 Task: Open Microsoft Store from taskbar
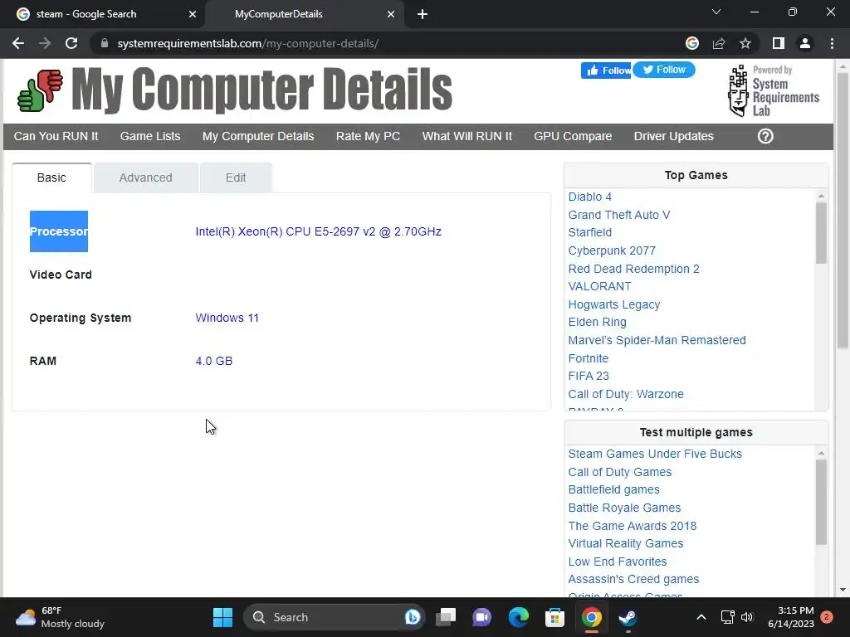coord(554,617)
